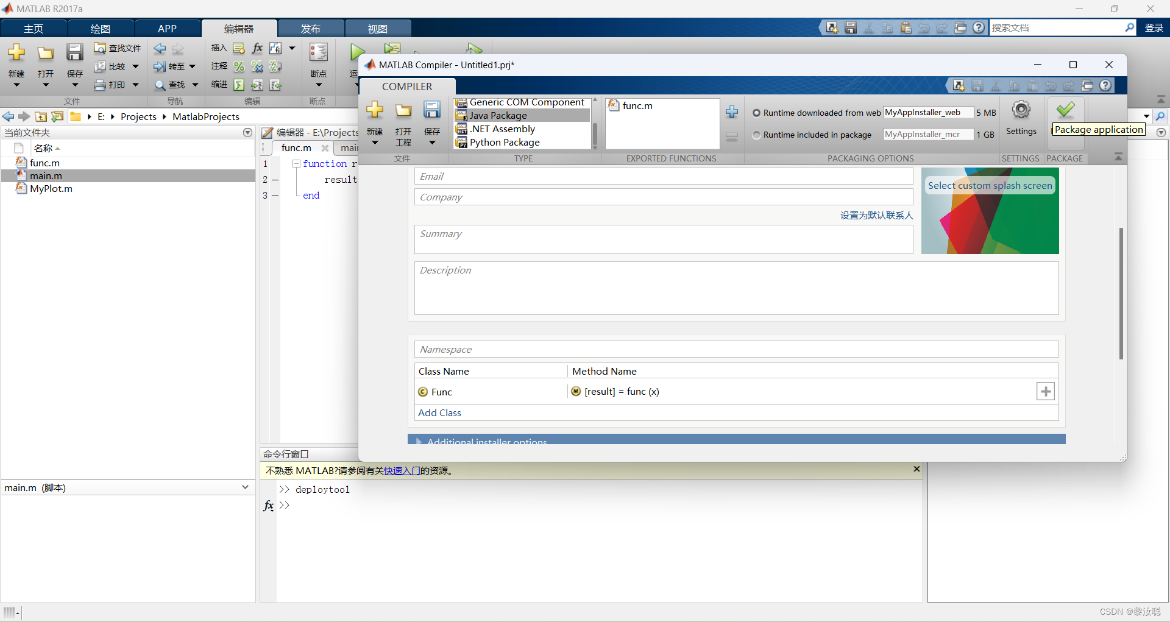The height and width of the screenshot is (622, 1170).
Task: Open the Print (打印) dropdown arrow
Action: tap(135, 85)
